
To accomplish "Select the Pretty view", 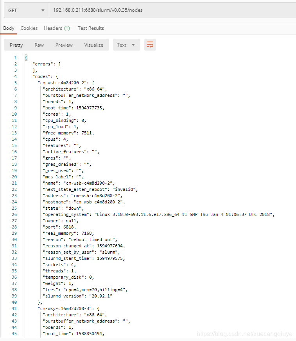I will (x=16, y=45).
